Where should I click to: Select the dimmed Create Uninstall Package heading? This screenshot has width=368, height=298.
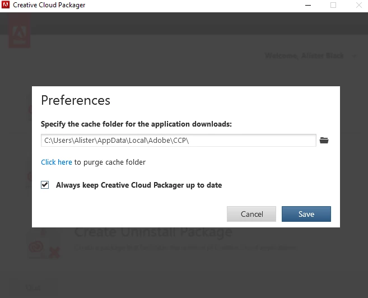153,232
